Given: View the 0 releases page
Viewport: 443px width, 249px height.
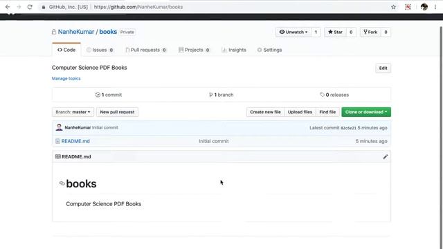Looking at the screenshot, I should (334, 95).
